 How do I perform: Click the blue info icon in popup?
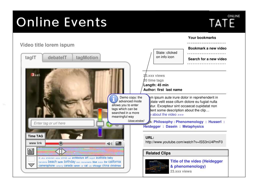(x=114, y=99)
